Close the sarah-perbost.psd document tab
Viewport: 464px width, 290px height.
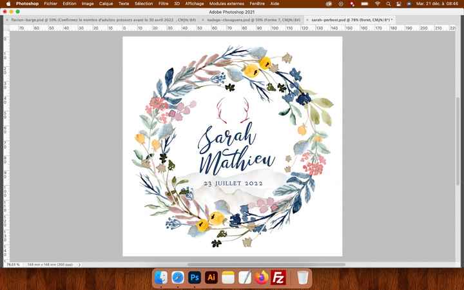click(307, 20)
